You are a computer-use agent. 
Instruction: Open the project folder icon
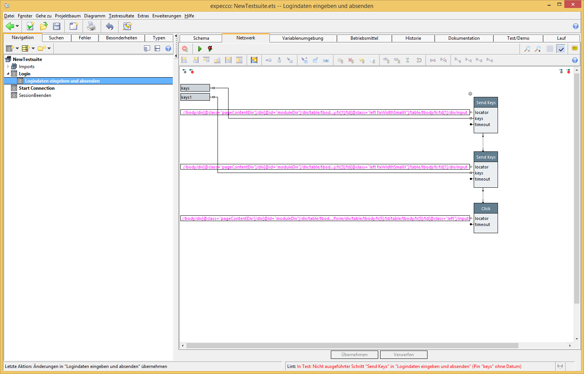[x=44, y=26]
